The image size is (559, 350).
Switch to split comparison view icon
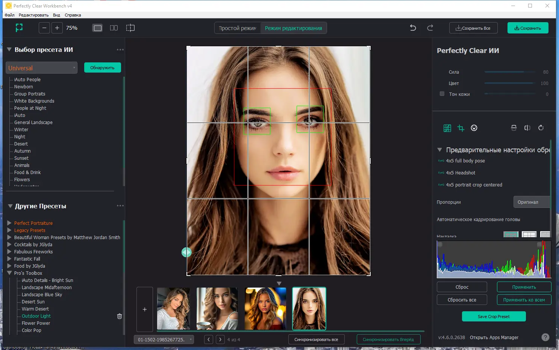[114, 27]
